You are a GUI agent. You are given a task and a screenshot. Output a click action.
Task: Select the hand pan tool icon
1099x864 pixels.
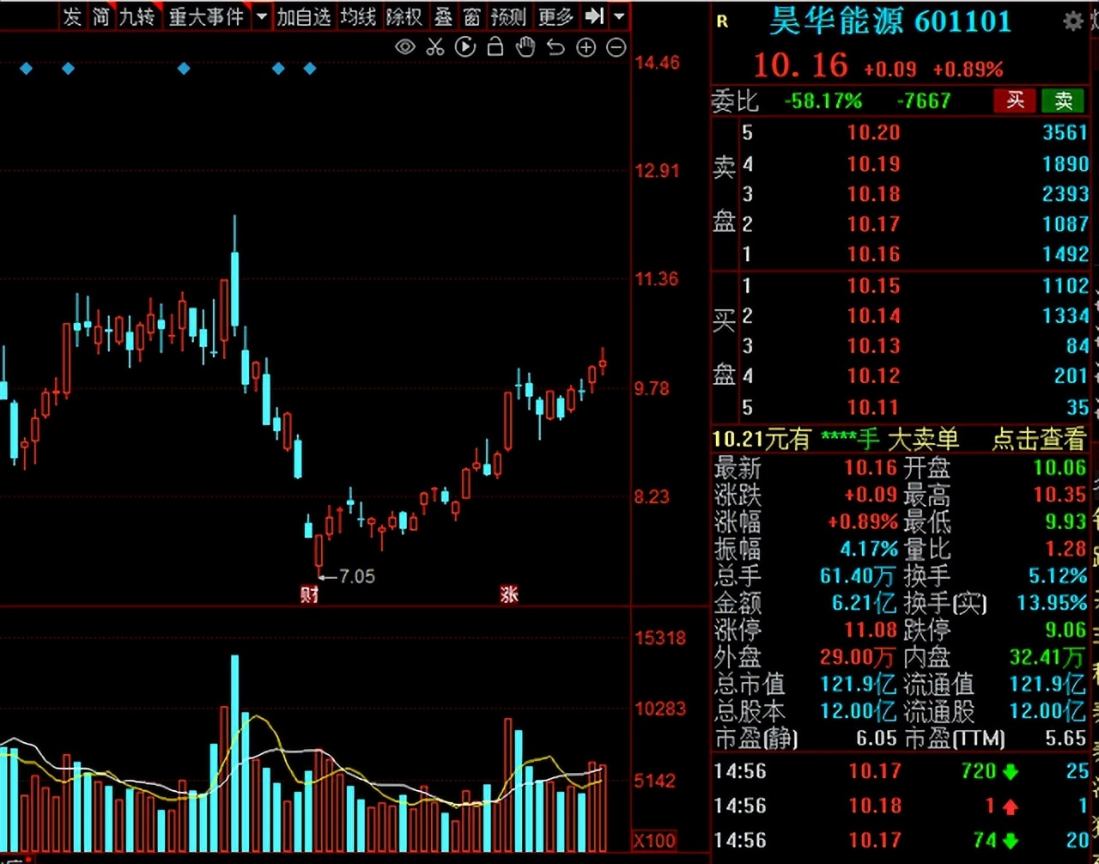click(525, 47)
